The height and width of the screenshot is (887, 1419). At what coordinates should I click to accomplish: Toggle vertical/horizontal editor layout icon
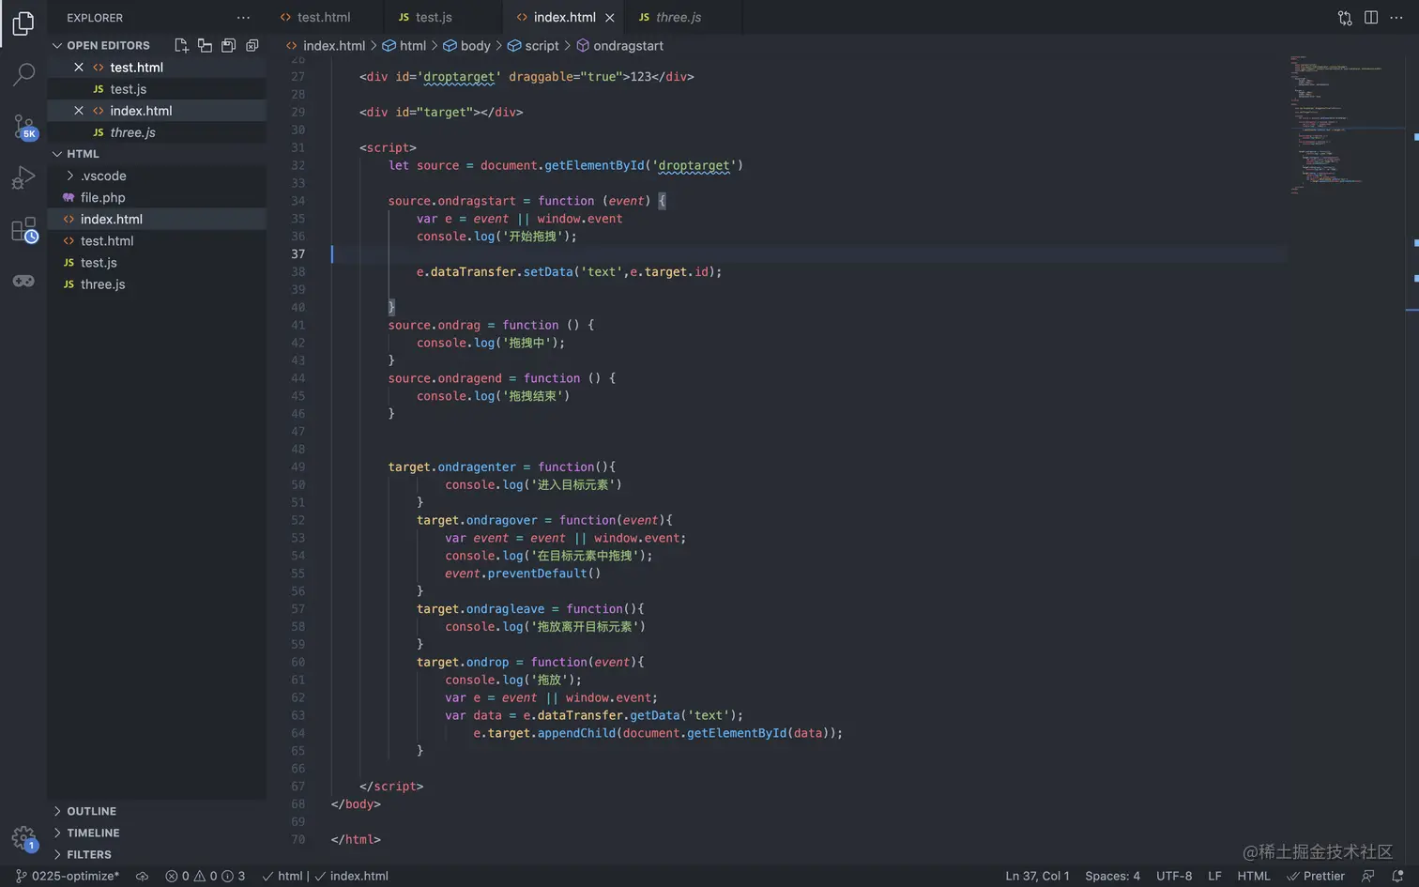tap(205, 45)
